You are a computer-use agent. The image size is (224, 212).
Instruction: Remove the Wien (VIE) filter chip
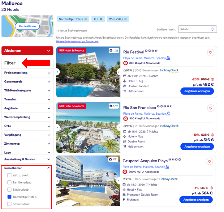pos(125,19)
